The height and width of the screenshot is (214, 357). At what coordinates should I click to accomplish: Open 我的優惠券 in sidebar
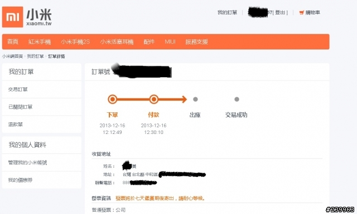20,180
